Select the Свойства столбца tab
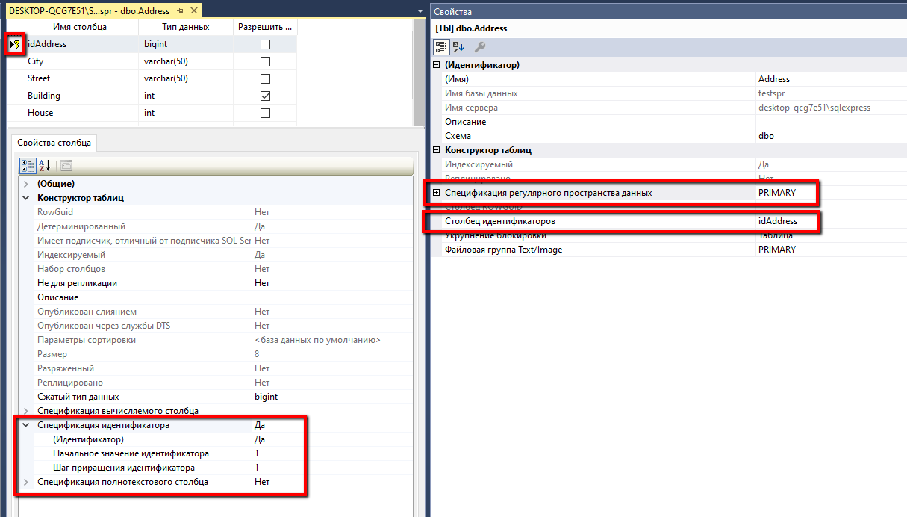This screenshot has width=907, height=517. point(54,142)
